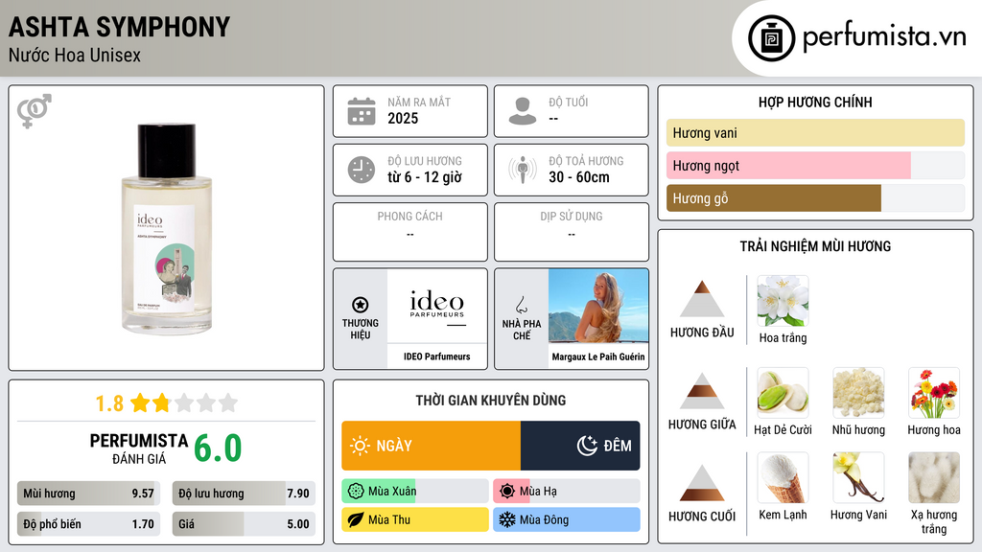Click the ASHTA SYMPHONY title
Viewport: 982px width, 552px height.
click(x=119, y=27)
